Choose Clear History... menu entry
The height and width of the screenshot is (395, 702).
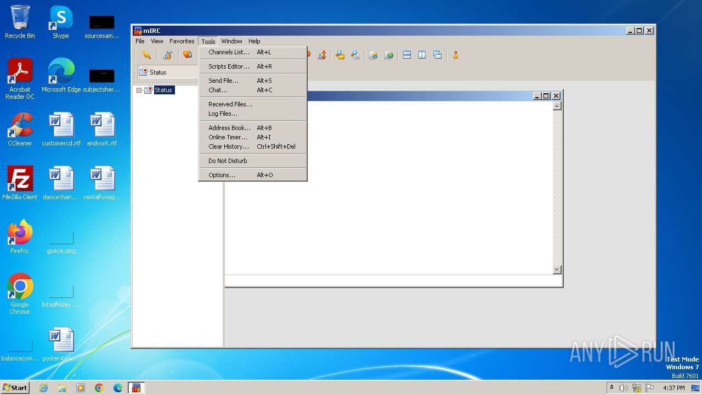click(252, 146)
